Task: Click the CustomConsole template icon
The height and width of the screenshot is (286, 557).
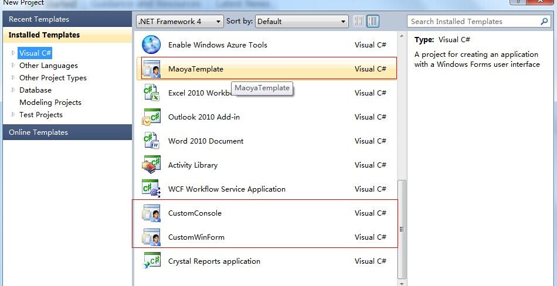Action: (x=151, y=213)
